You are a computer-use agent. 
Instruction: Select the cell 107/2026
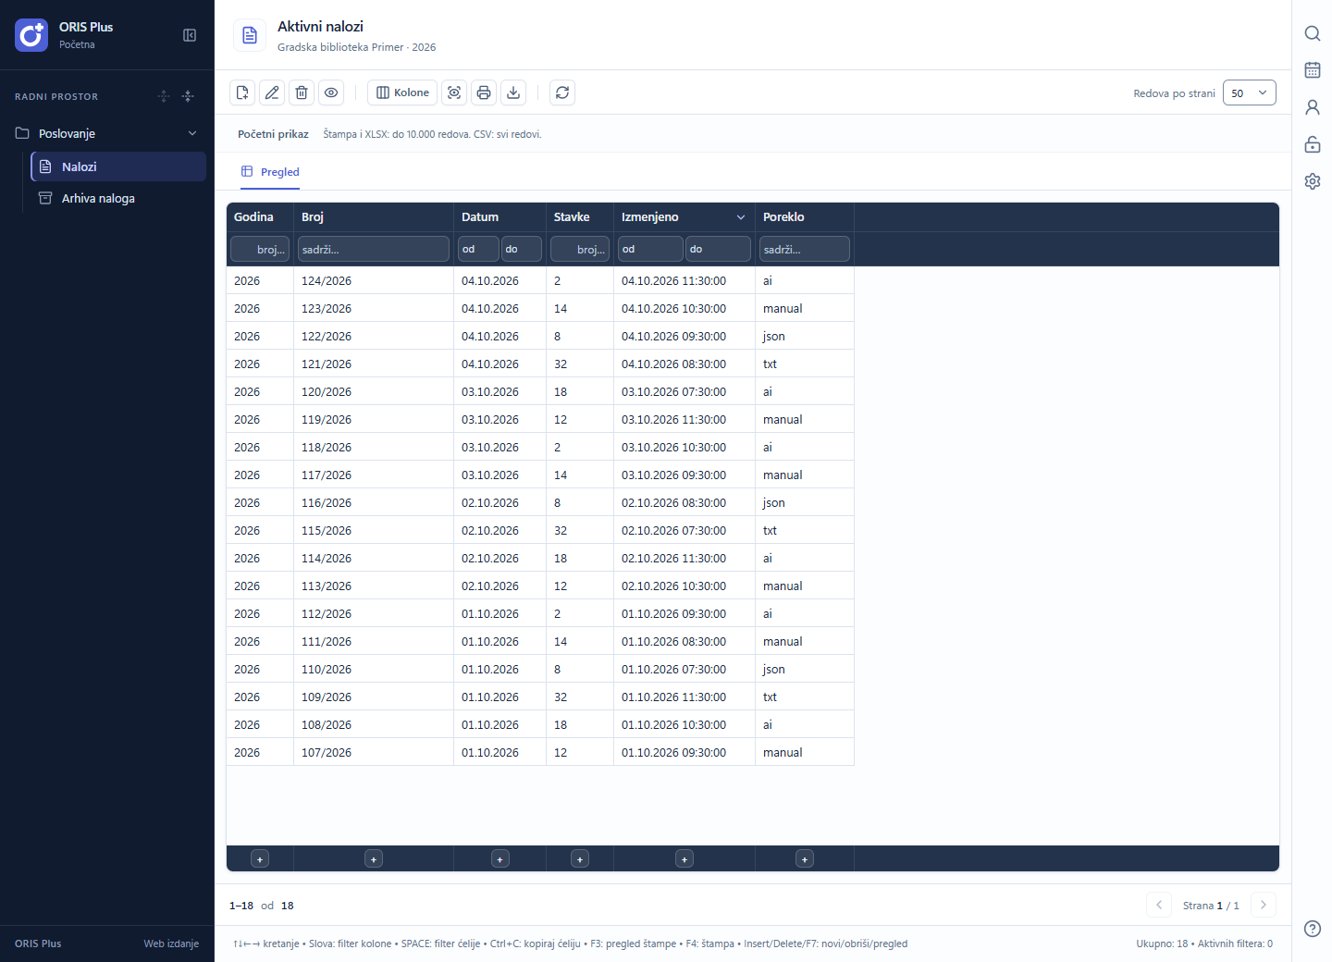pos(374,752)
